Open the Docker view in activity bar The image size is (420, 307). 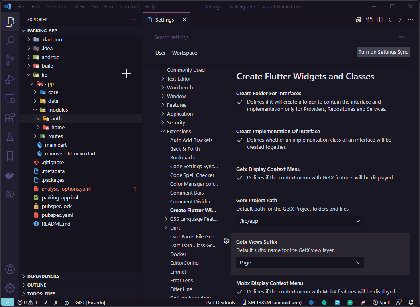pyautogui.click(x=10, y=175)
